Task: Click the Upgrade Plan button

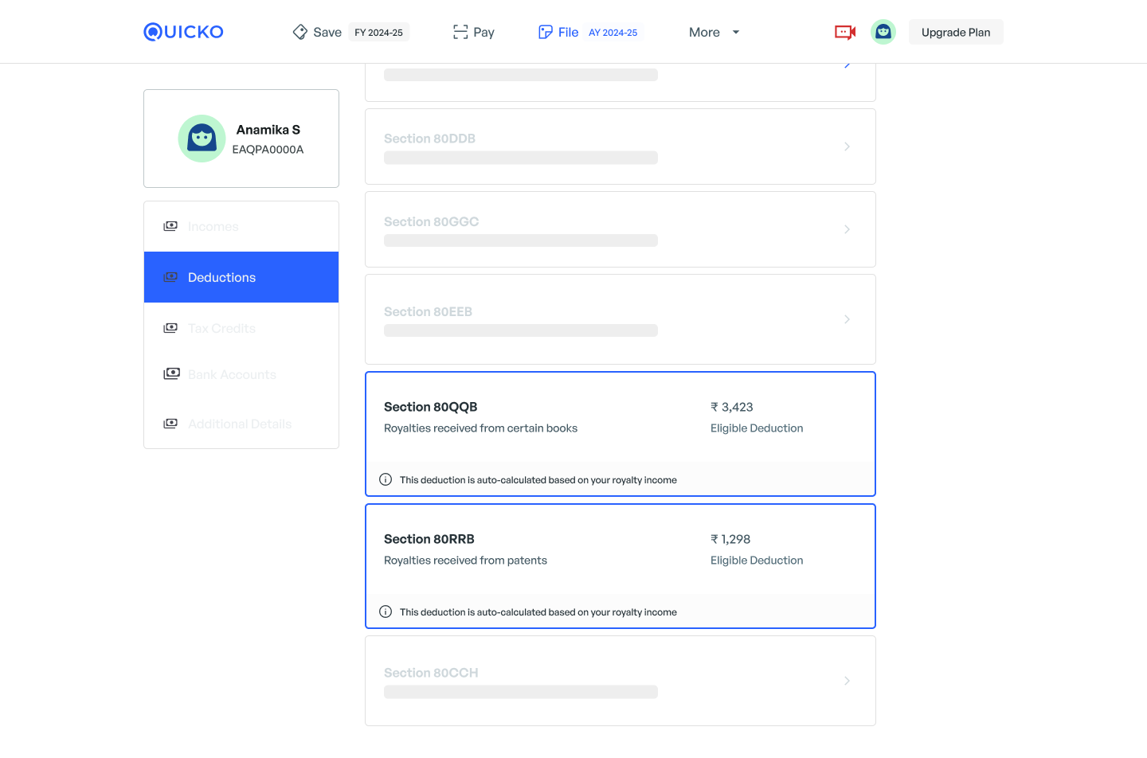Action: (955, 32)
